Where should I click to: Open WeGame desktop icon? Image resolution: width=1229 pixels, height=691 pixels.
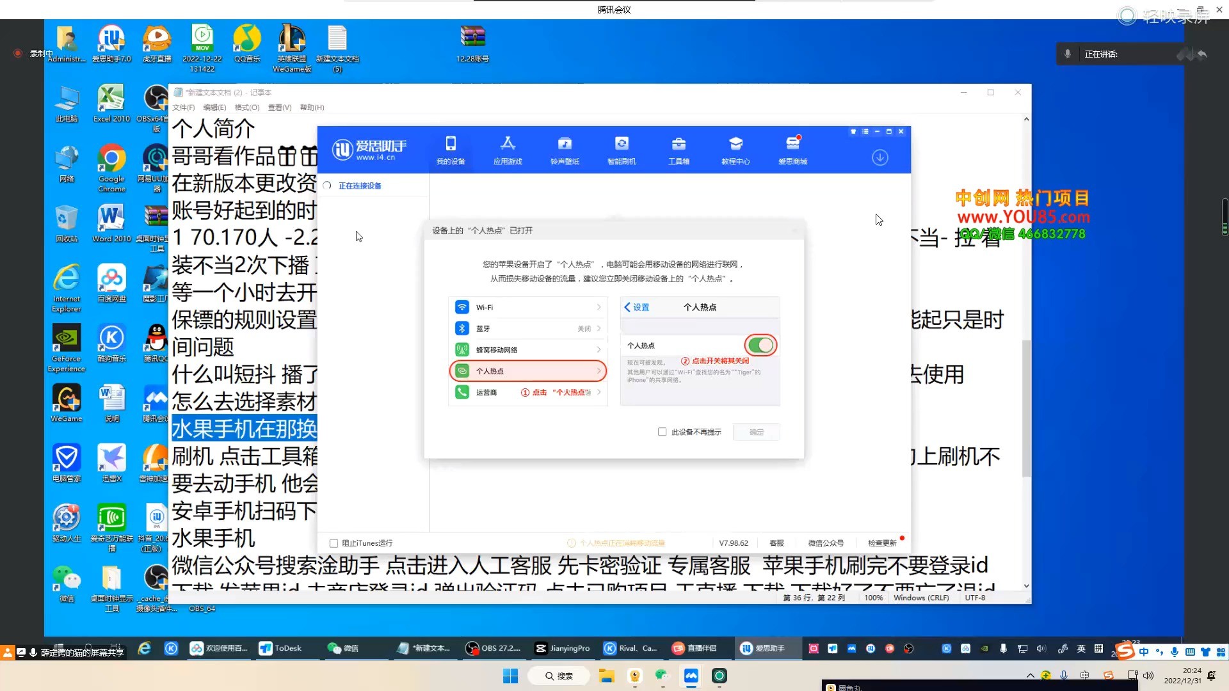click(x=67, y=403)
